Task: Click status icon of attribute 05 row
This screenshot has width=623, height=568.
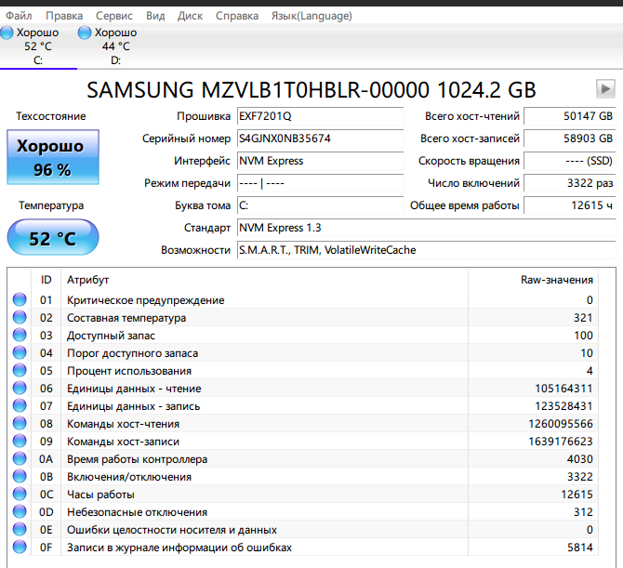Action: pyautogui.click(x=20, y=370)
